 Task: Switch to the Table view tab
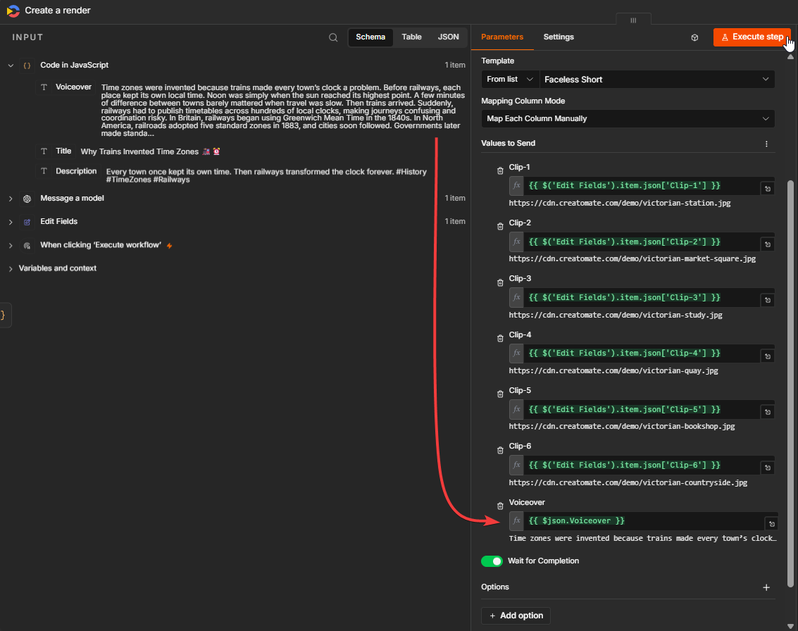pos(412,37)
